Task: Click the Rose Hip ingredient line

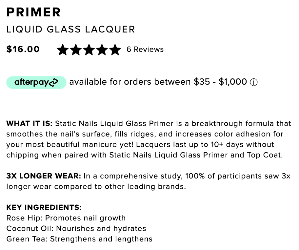Action: pyautogui.click(x=66, y=218)
